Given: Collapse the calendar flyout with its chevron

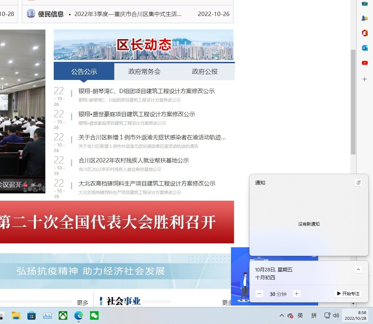Looking at the screenshot, I should 358,269.
